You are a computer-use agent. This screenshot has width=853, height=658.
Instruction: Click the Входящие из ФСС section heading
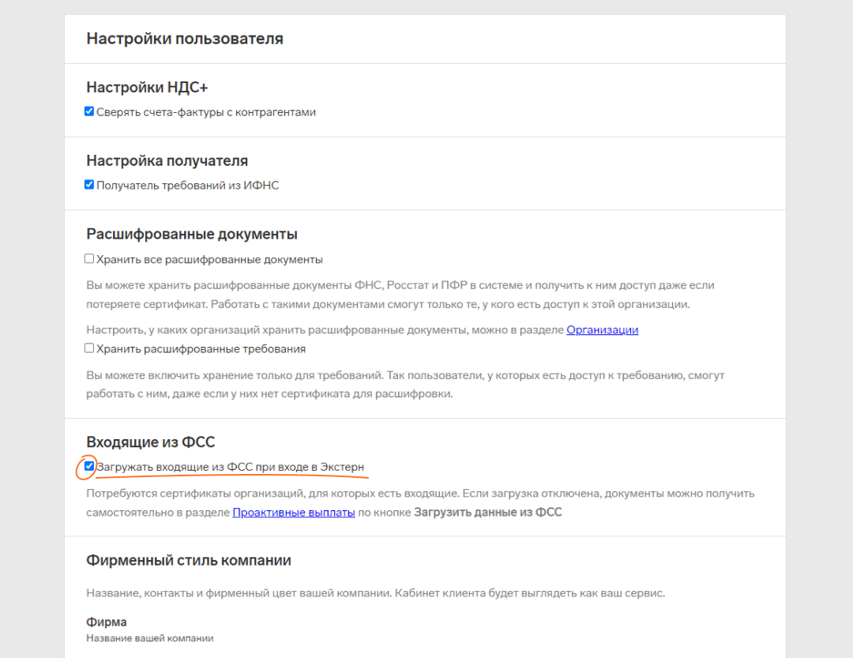150,442
